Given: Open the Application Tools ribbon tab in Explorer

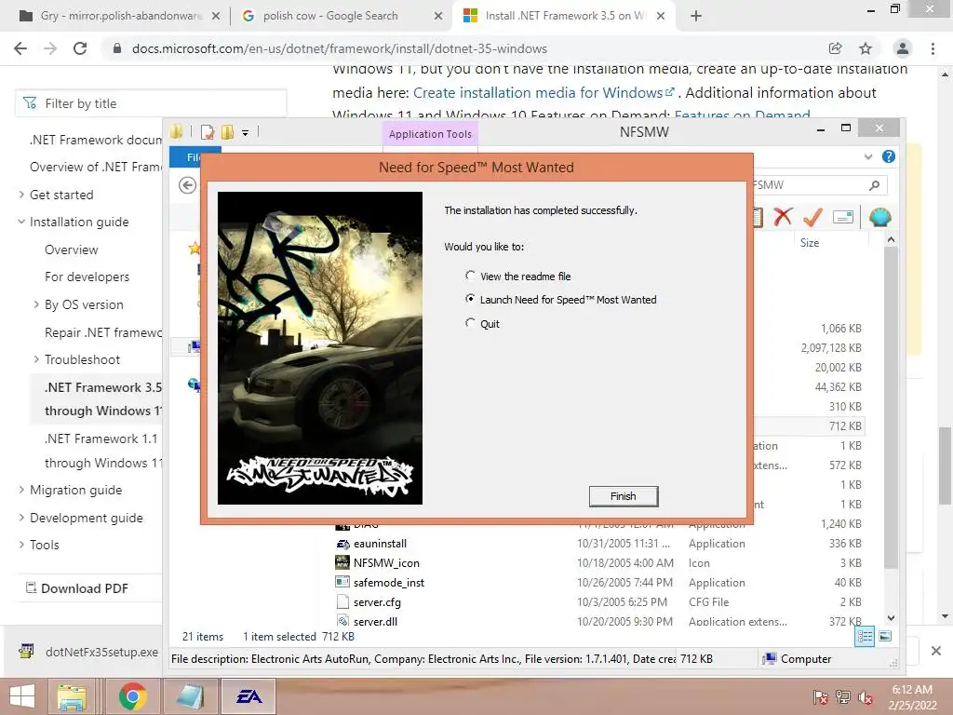Looking at the screenshot, I should click(x=430, y=134).
